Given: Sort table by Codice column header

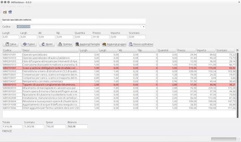Looking at the screenshot, I should pyautogui.click(x=12, y=50).
